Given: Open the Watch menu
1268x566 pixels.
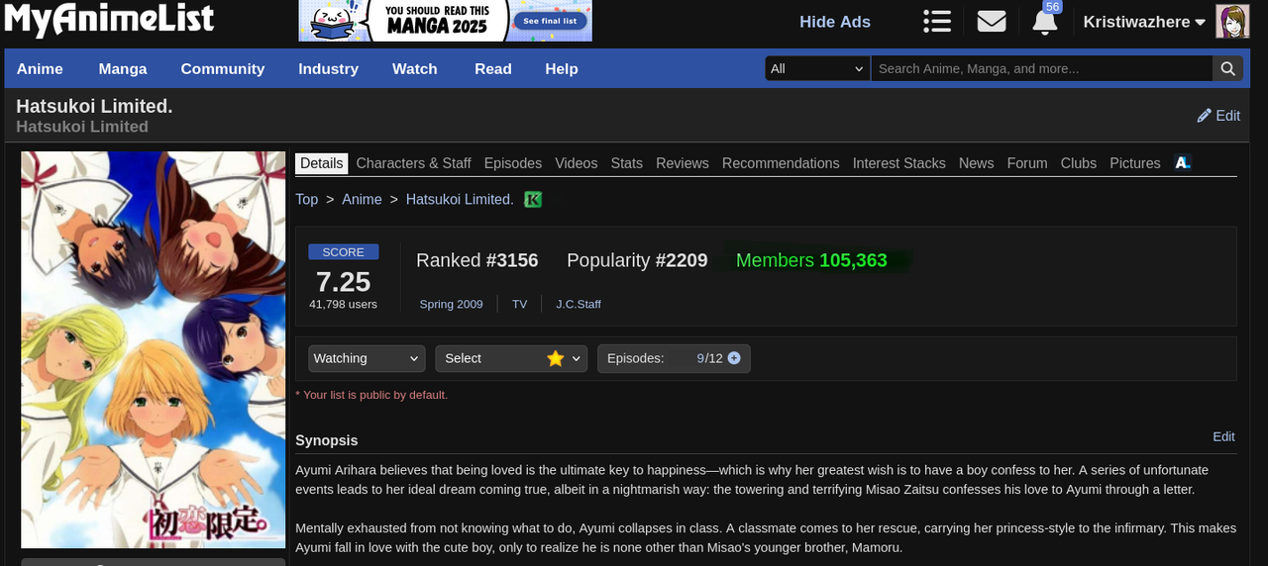Looking at the screenshot, I should click(415, 68).
